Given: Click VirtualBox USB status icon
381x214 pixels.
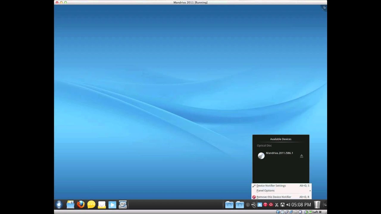Looking at the screenshot, I should pyautogui.click(x=287, y=212).
